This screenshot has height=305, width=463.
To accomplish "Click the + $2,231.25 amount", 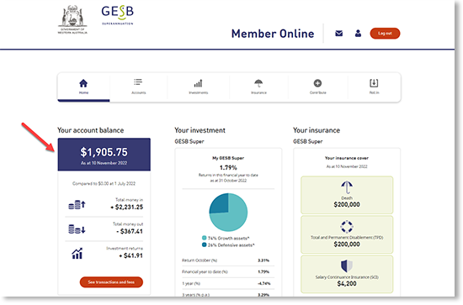I will pos(127,208).
